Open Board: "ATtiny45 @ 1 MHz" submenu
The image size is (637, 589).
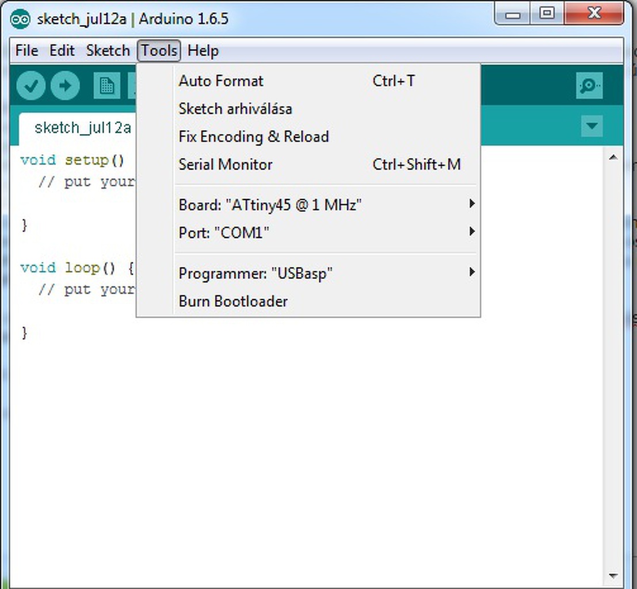tap(308, 204)
